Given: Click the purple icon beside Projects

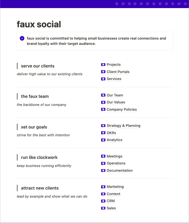Looking at the screenshot, I should [x=103, y=65].
